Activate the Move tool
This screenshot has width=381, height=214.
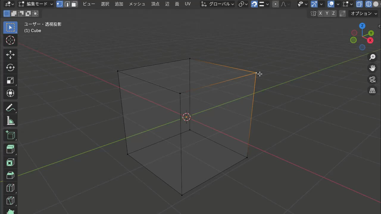coord(10,55)
